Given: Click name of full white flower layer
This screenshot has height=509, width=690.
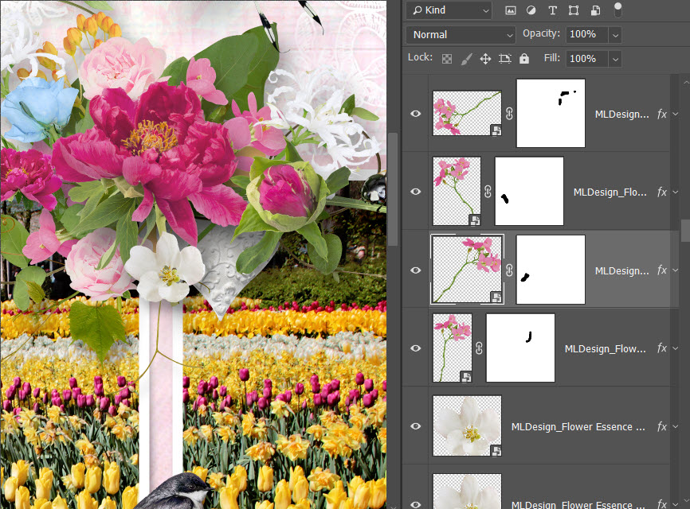Looking at the screenshot, I should tap(578, 427).
